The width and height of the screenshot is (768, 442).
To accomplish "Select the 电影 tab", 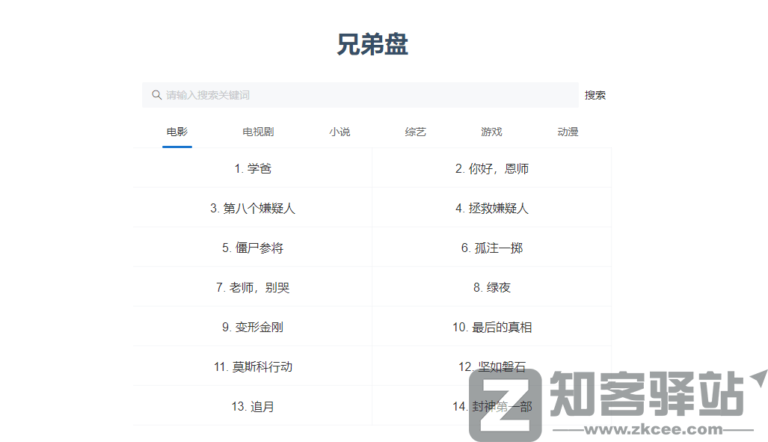I will coord(176,131).
